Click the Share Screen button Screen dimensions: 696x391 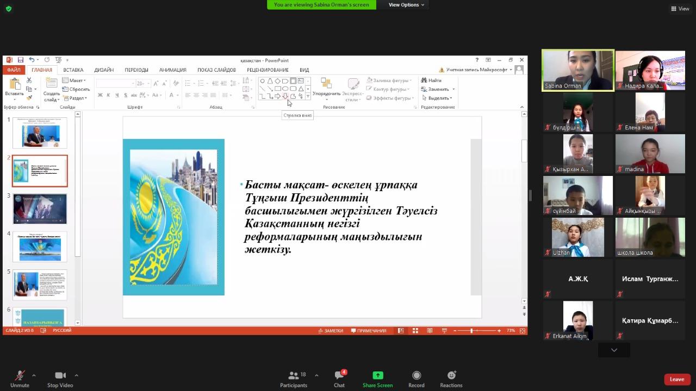click(x=377, y=379)
